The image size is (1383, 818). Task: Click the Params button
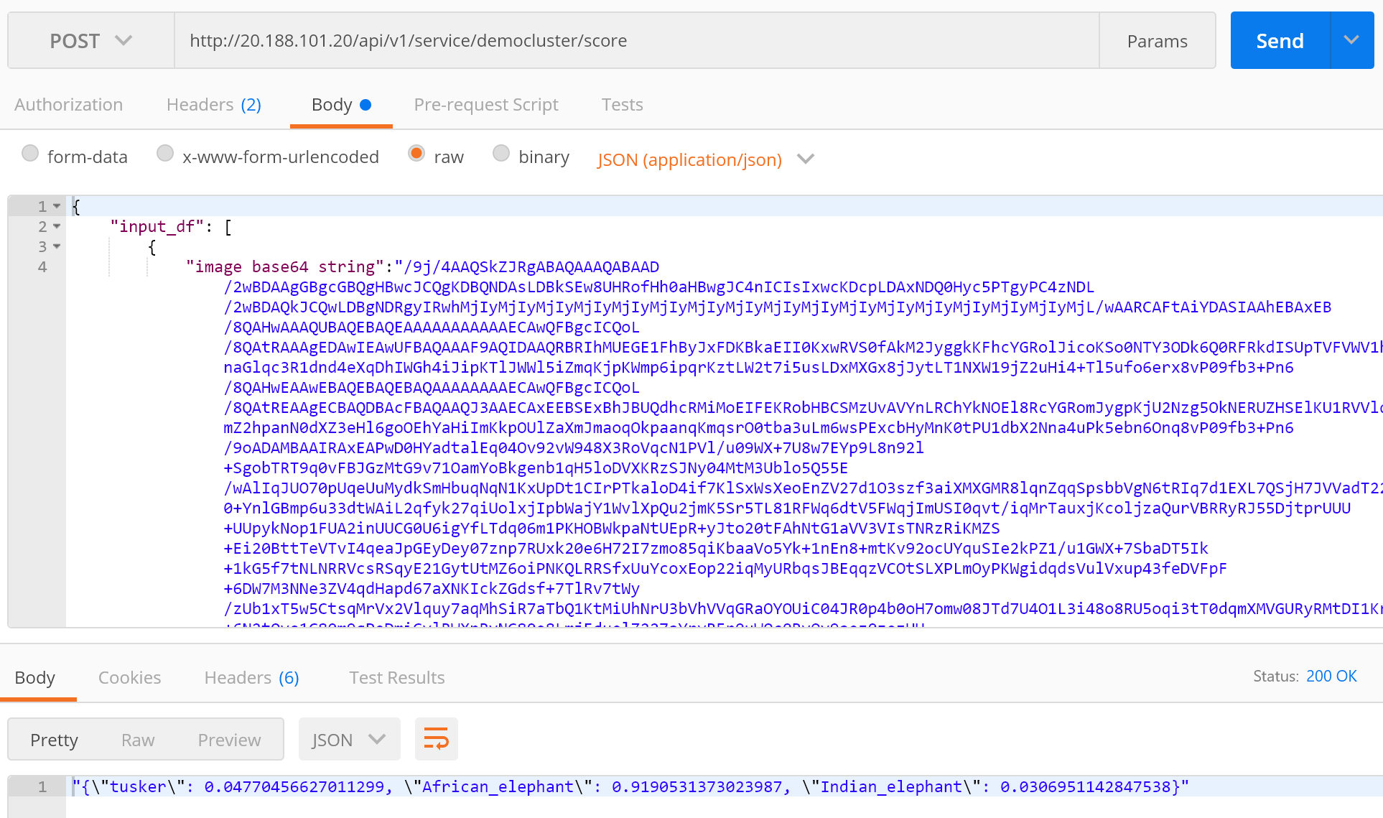coord(1157,41)
